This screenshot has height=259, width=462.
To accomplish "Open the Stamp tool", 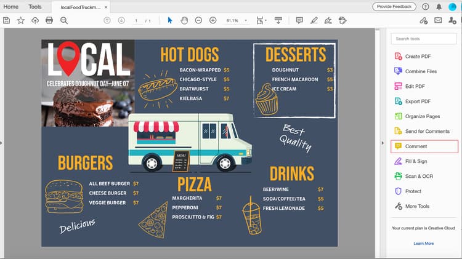I will pos(342,20).
